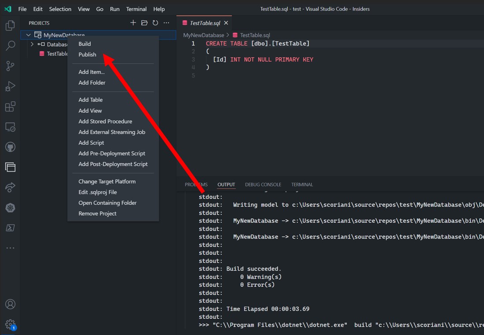Switch to the Debug Console tab
The height and width of the screenshot is (335, 484).
tap(263, 184)
